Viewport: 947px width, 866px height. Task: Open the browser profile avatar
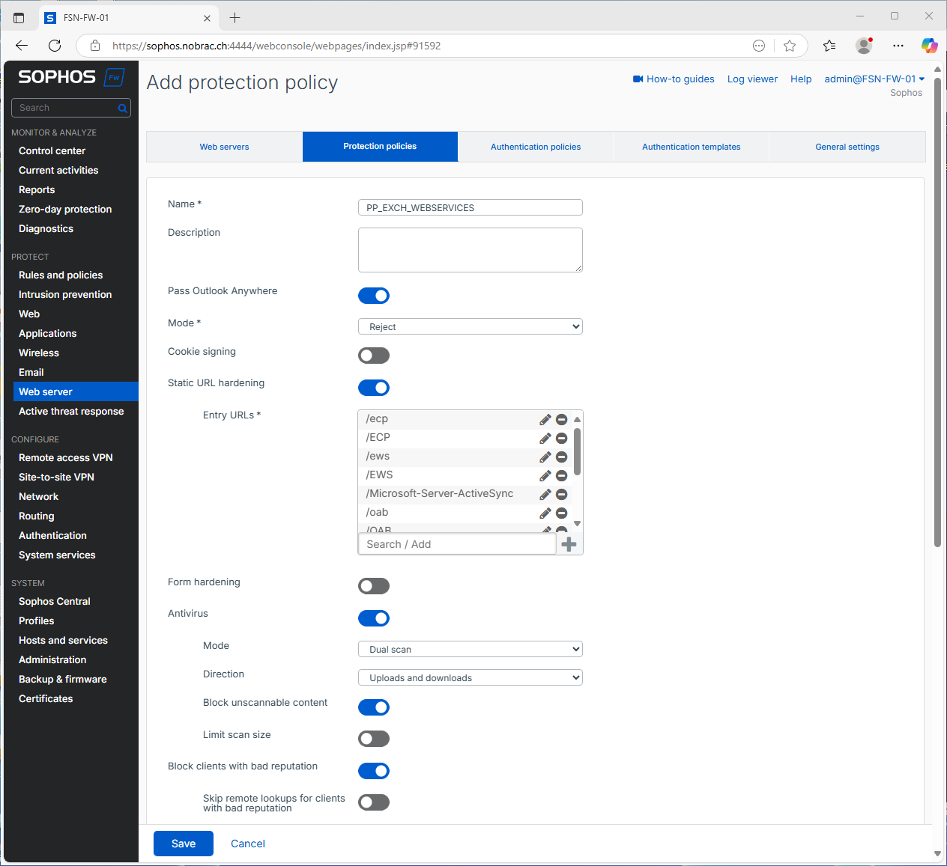tap(864, 46)
